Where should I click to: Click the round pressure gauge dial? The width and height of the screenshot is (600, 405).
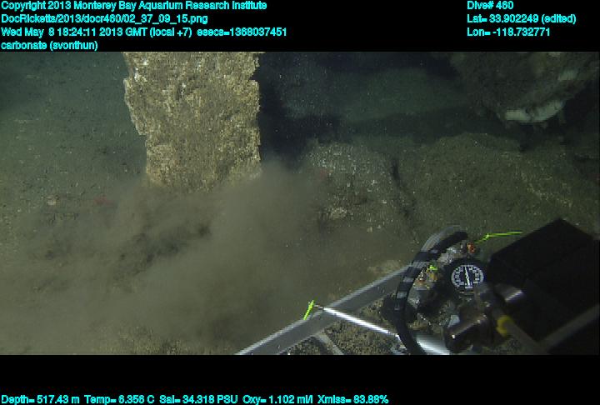click(467, 276)
